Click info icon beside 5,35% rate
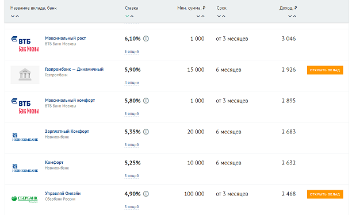Image resolution: width=352 pixels, height=215 pixels. [x=146, y=132]
